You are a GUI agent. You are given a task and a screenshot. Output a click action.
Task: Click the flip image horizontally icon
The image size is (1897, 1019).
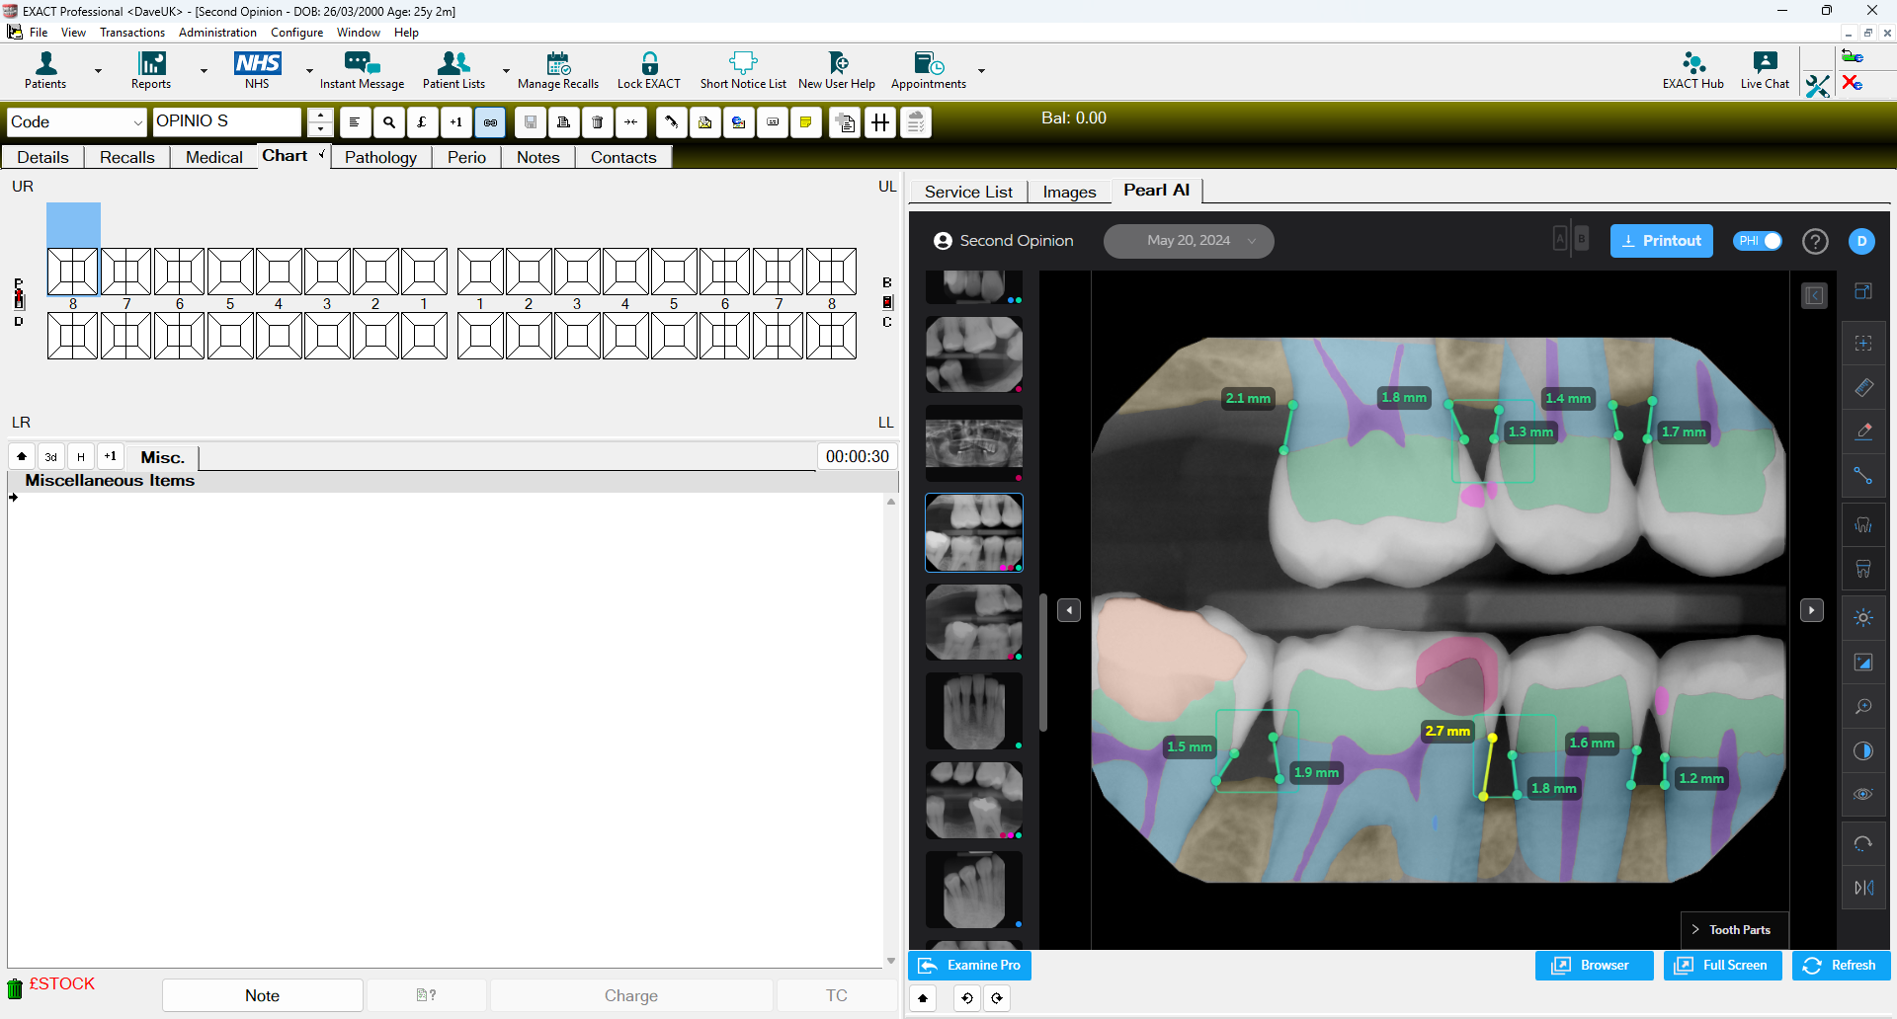1863,888
